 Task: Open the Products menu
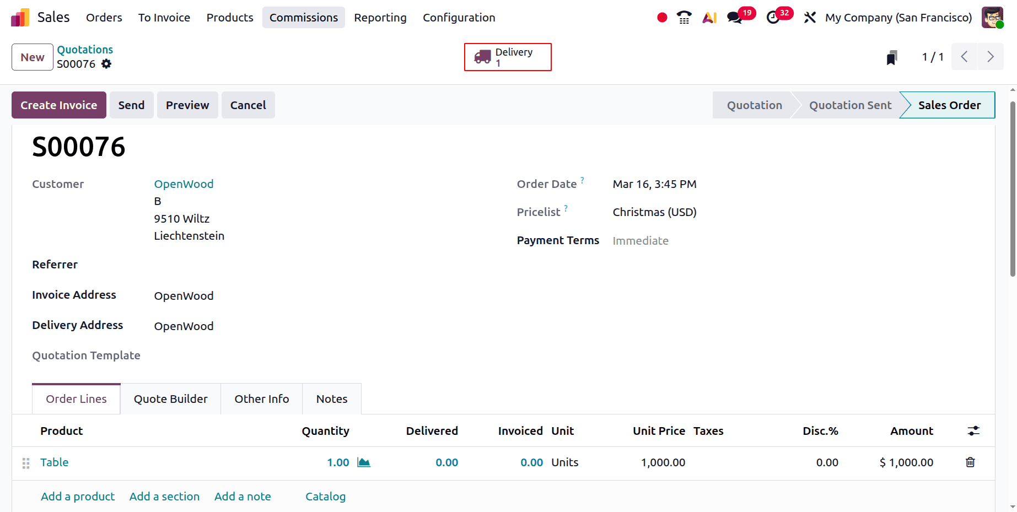[230, 18]
